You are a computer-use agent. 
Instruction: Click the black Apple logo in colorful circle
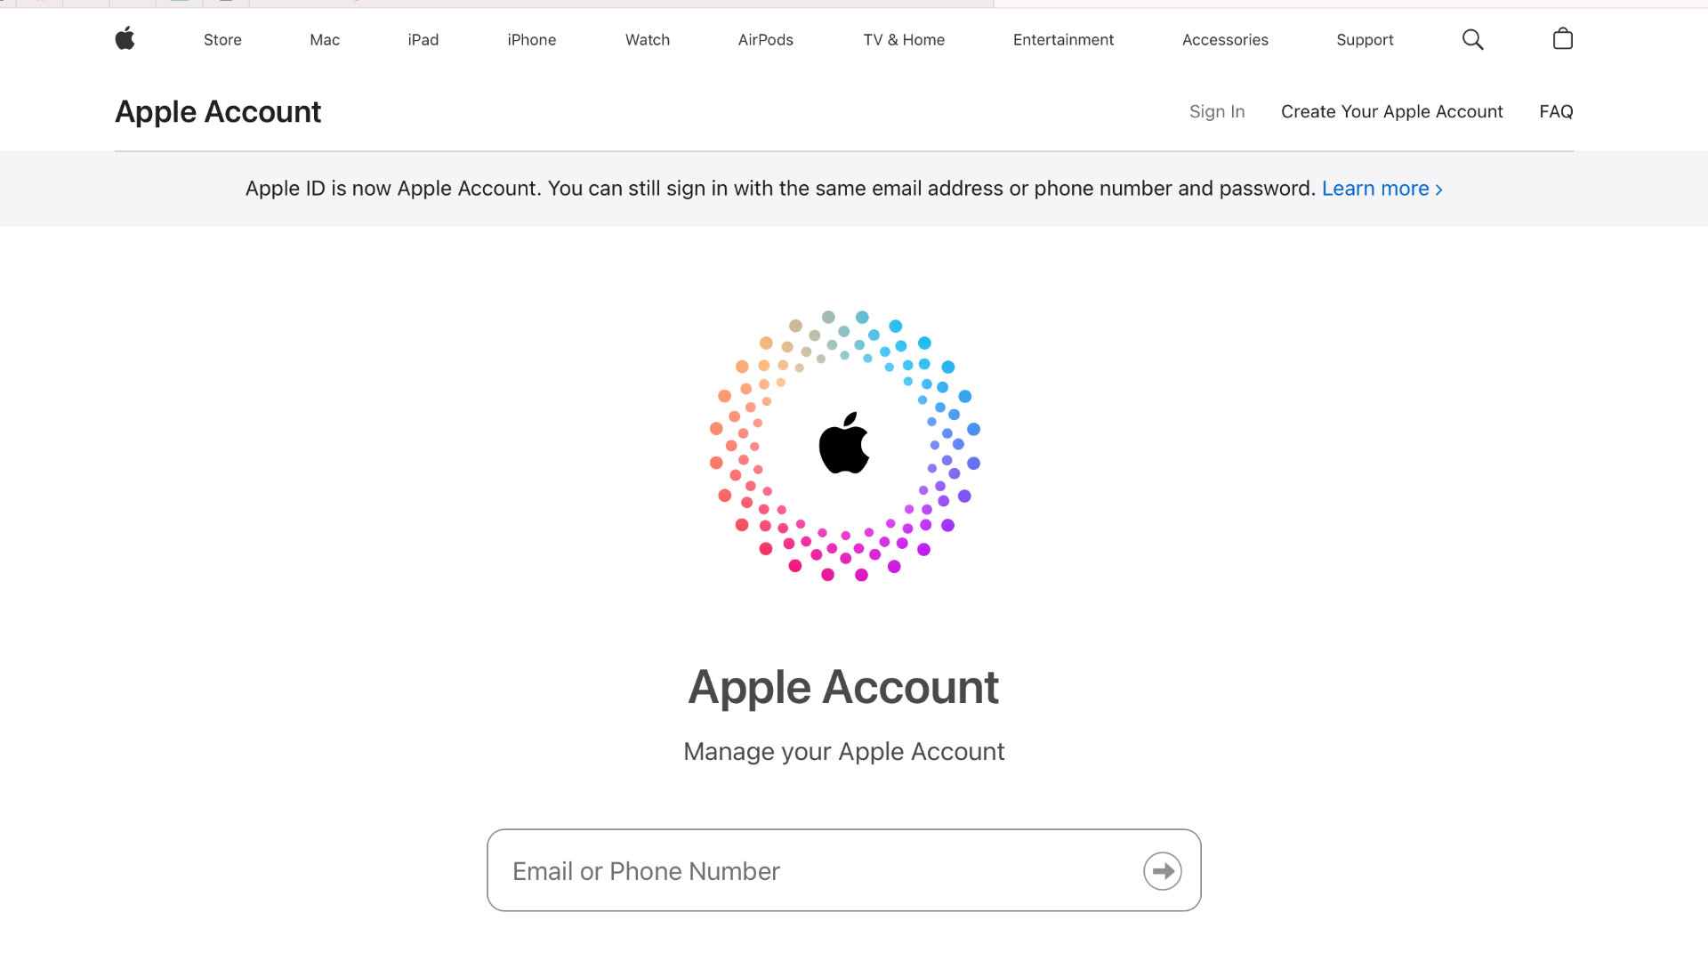click(x=843, y=443)
